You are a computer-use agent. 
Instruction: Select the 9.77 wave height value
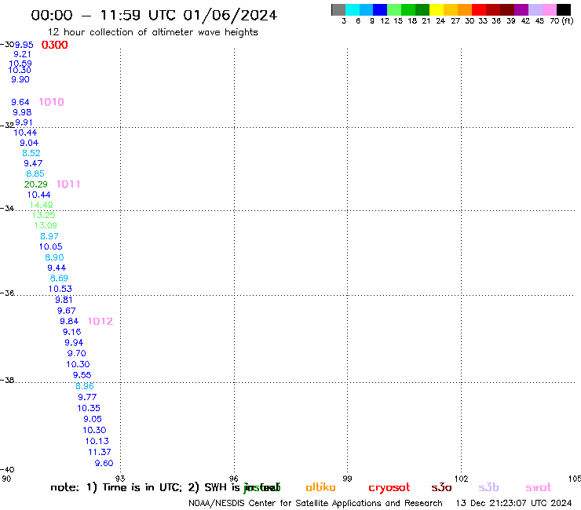[x=87, y=397]
